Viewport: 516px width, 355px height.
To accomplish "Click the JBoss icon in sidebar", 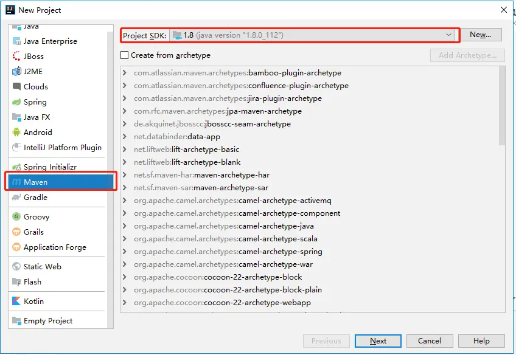I will (16, 56).
